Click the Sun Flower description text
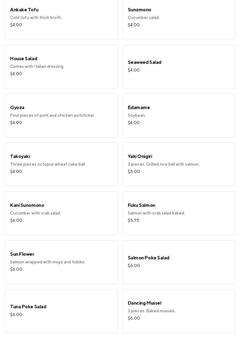The height and width of the screenshot is (337, 240). coord(48,262)
